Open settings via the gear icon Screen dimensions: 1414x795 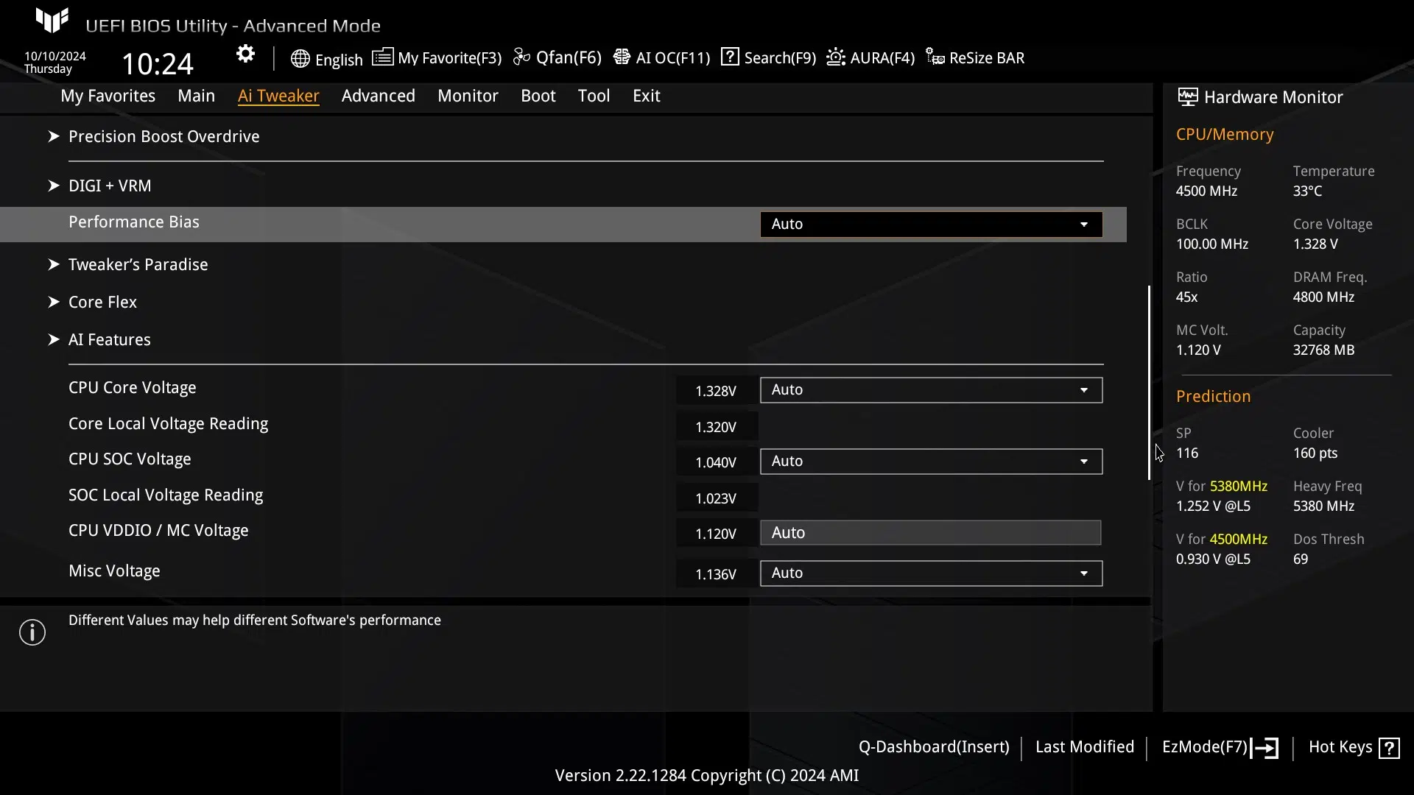coord(245,54)
